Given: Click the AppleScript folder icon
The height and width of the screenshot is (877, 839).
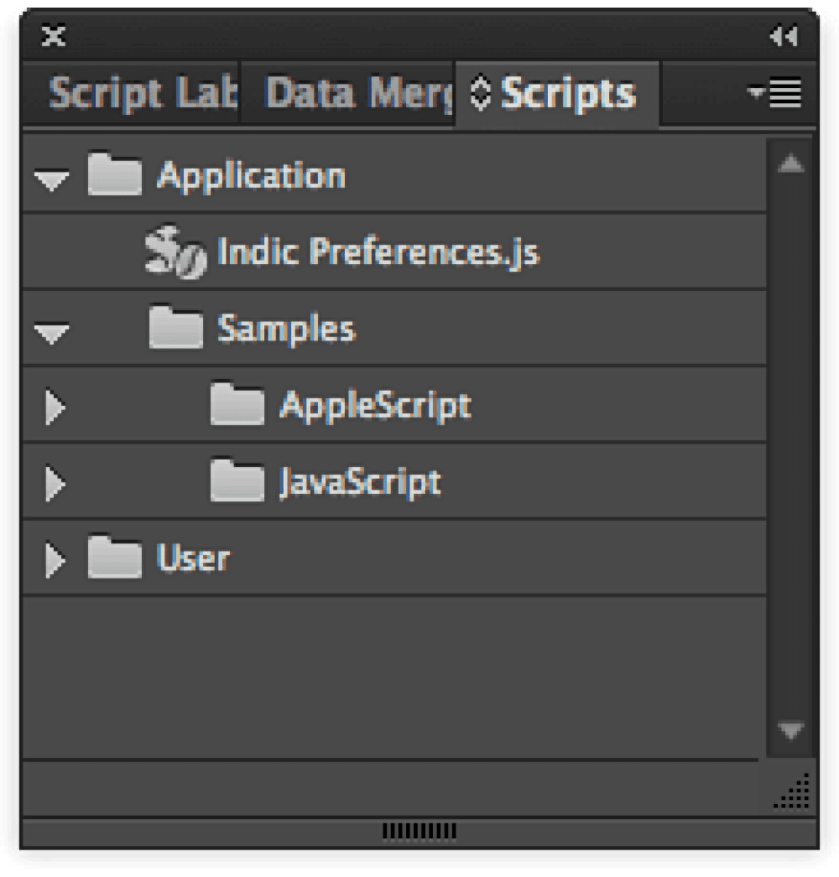Looking at the screenshot, I should tap(237, 403).
